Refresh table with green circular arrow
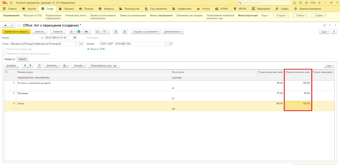The width and height of the screenshot is (340, 165). tap(39, 65)
